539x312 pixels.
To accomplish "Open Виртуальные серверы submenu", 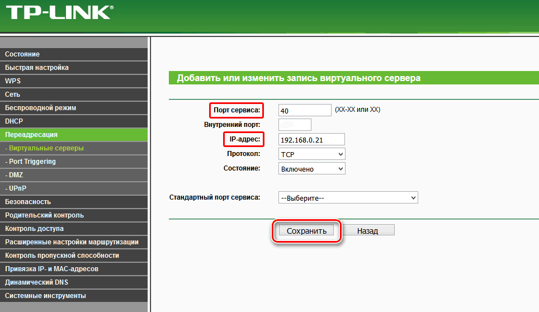I will (74, 148).
